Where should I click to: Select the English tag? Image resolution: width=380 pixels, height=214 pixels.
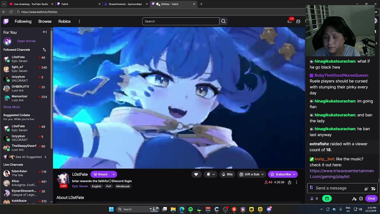[96, 186]
